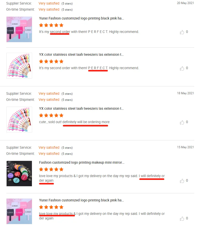Open round keychain mirrors product thumbnail
This screenshot has width=200, height=226.
(x=19, y=173)
